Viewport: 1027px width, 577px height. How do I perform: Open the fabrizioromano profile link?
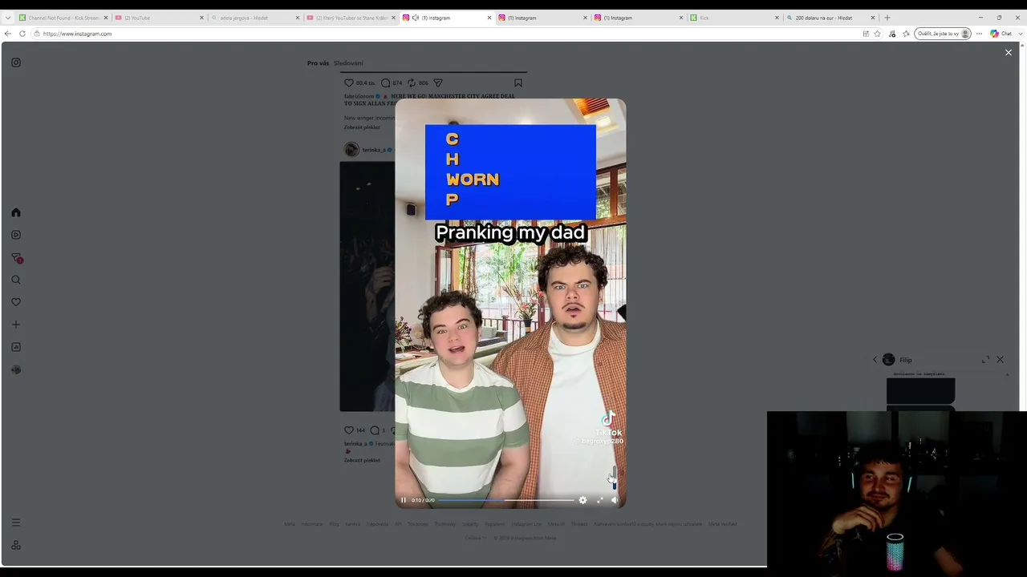coord(359,96)
